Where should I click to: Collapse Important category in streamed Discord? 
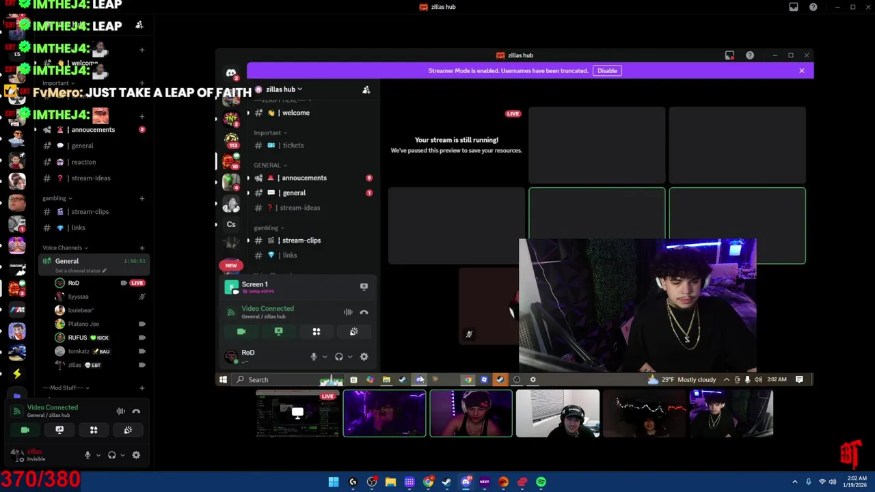click(270, 133)
